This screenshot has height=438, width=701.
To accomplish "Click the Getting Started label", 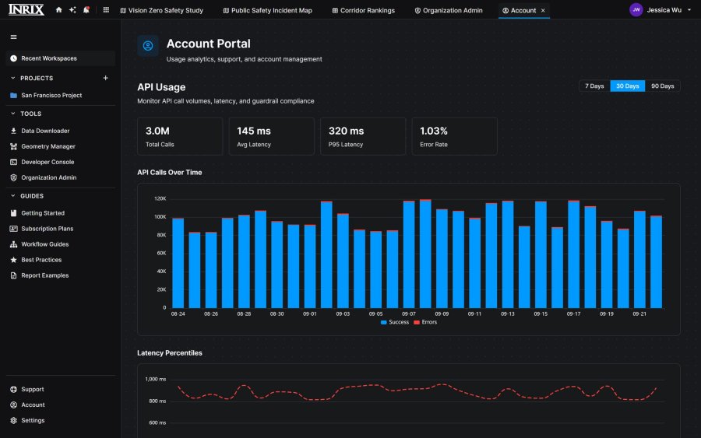I will [x=43, y=213].
